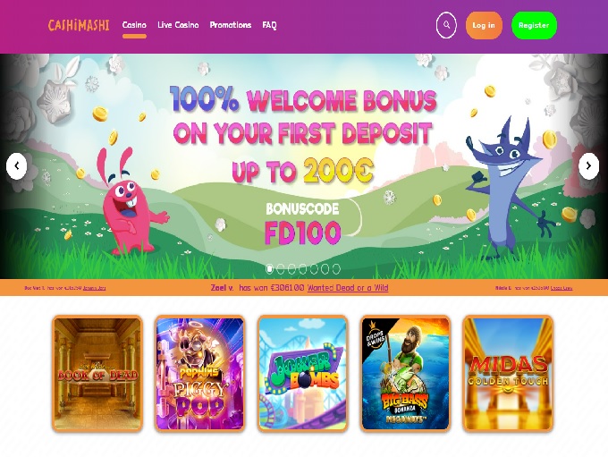Open the Promotions page

coord(231,25)
